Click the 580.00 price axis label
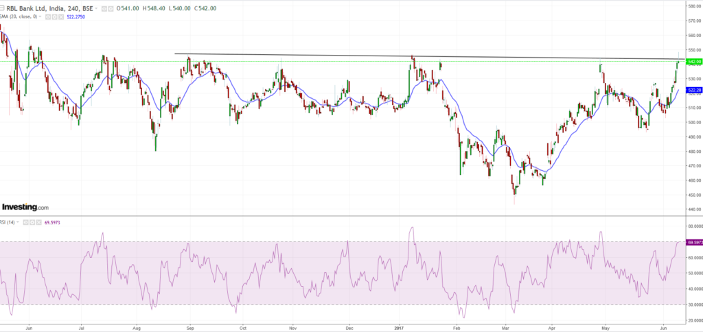 coord(693,6)
